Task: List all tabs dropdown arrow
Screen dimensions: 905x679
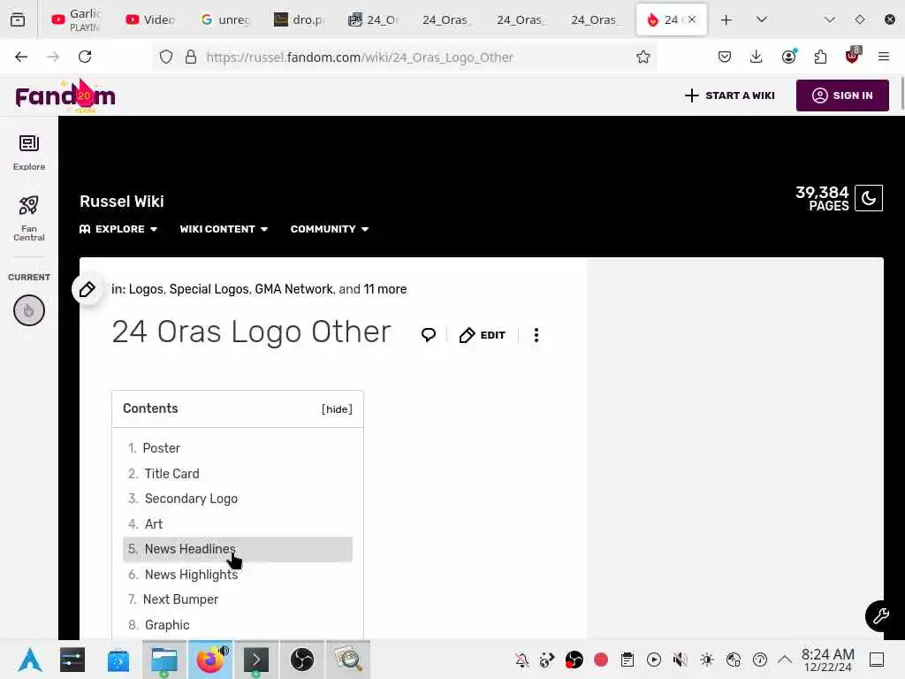Action: coord(762,19)
